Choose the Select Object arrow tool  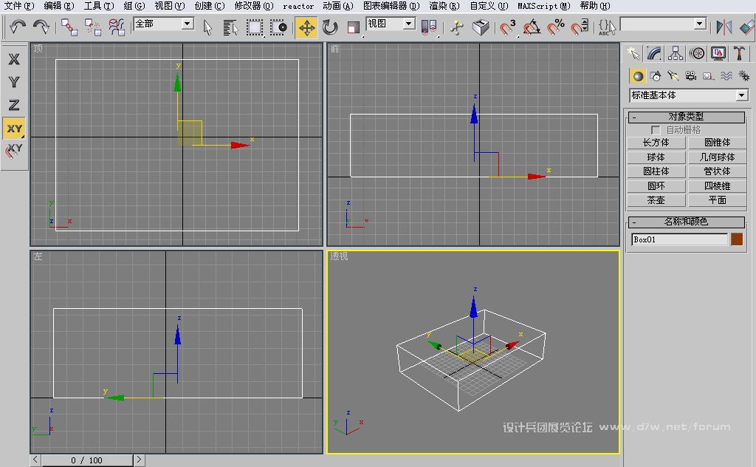tap(207, 27)
